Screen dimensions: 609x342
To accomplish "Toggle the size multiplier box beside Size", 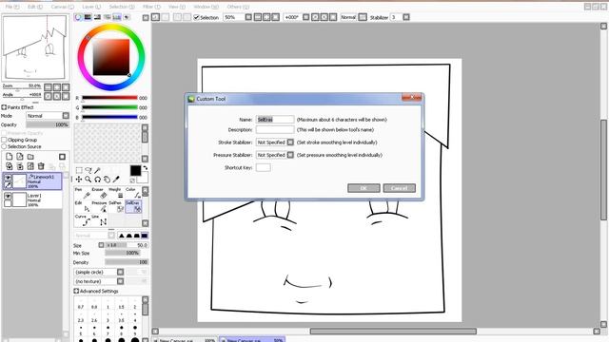I will coord(101,245).
